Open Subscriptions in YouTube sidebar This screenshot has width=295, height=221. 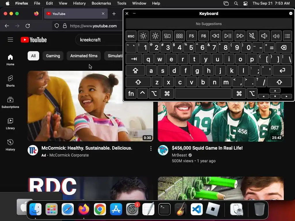(10, 102)
